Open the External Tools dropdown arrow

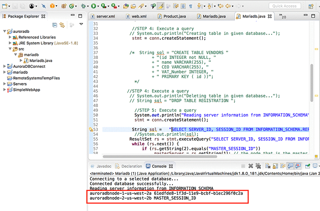tap(118, 6)
